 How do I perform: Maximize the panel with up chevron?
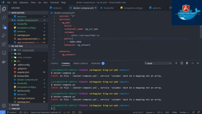pos(192,63)
